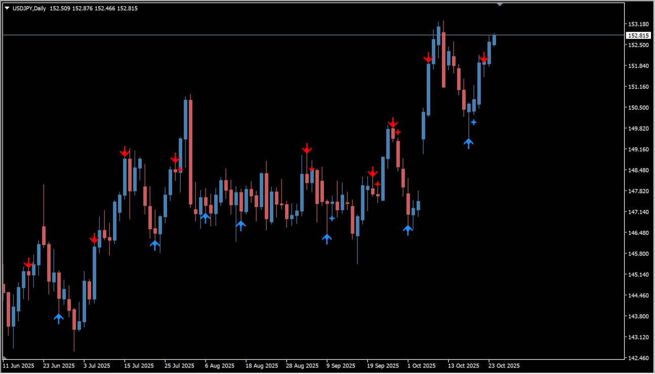Select the rightmost red down arrow signal
655x374 pixels.
click(x=484, y=58)
